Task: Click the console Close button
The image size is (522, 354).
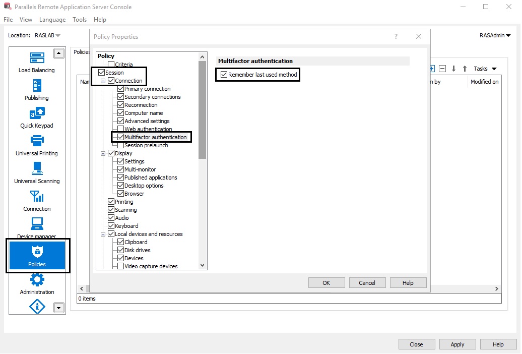Action: click(417, 344)
